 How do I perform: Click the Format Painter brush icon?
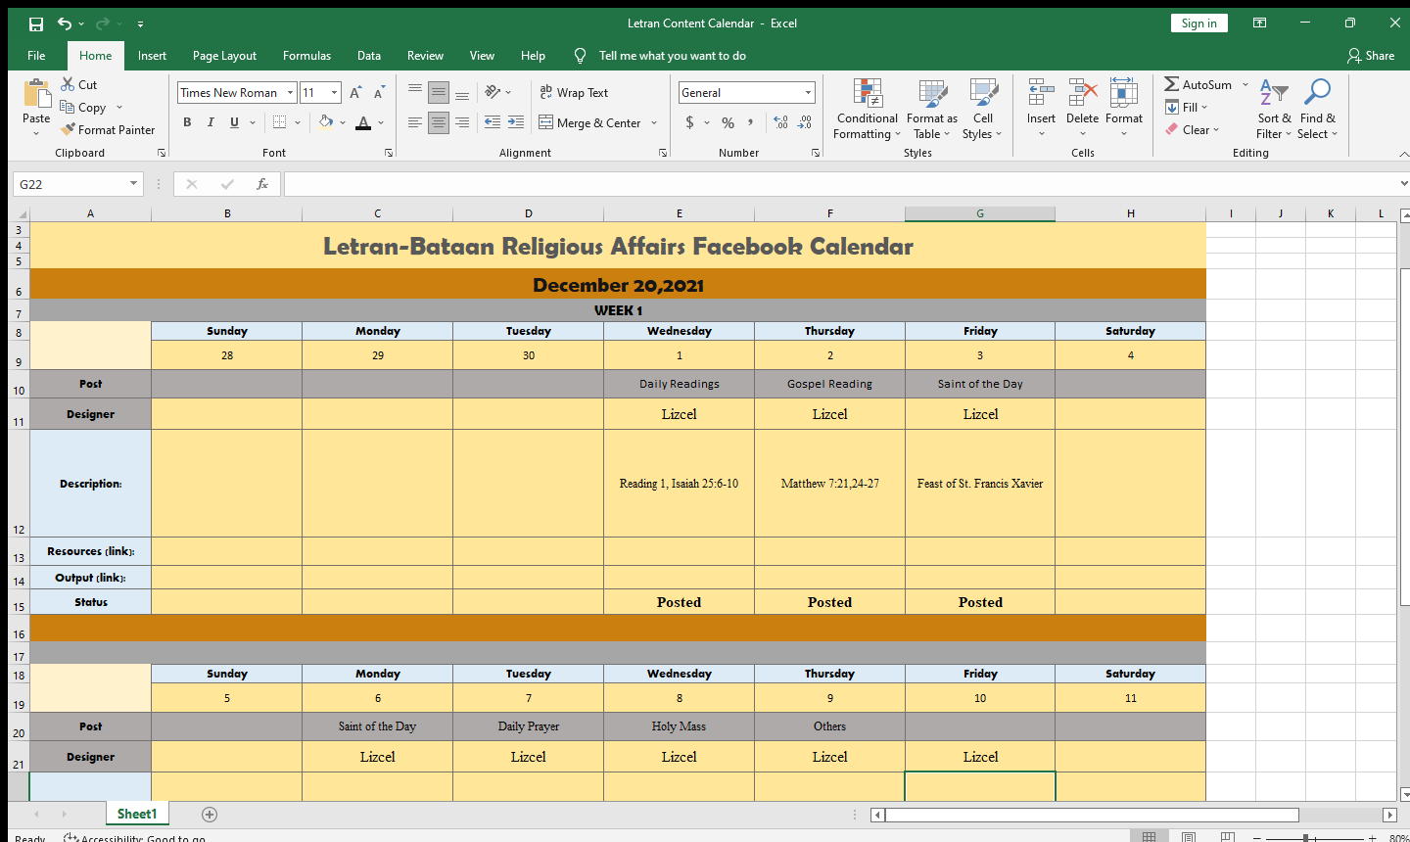pos(68,129)
